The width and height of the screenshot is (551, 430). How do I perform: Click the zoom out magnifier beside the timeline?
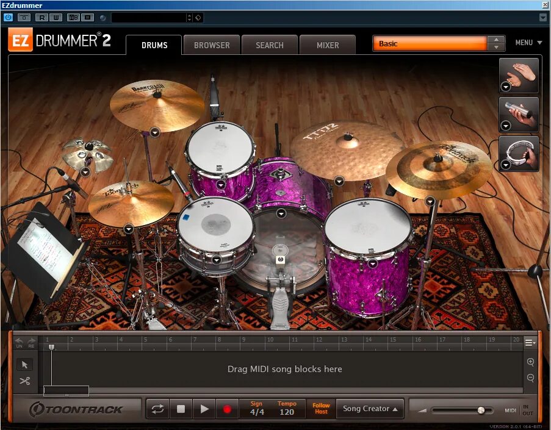[530, 378]
